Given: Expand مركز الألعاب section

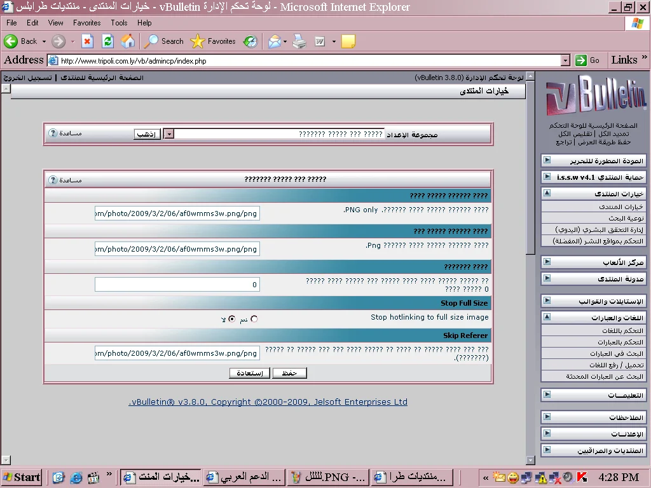Looking at the screenshot, I should [547, 261].
